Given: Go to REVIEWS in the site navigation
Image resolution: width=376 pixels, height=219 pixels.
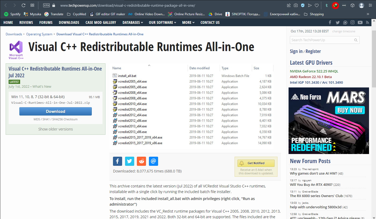Looking at the screenshot, I should coord(26,22).
